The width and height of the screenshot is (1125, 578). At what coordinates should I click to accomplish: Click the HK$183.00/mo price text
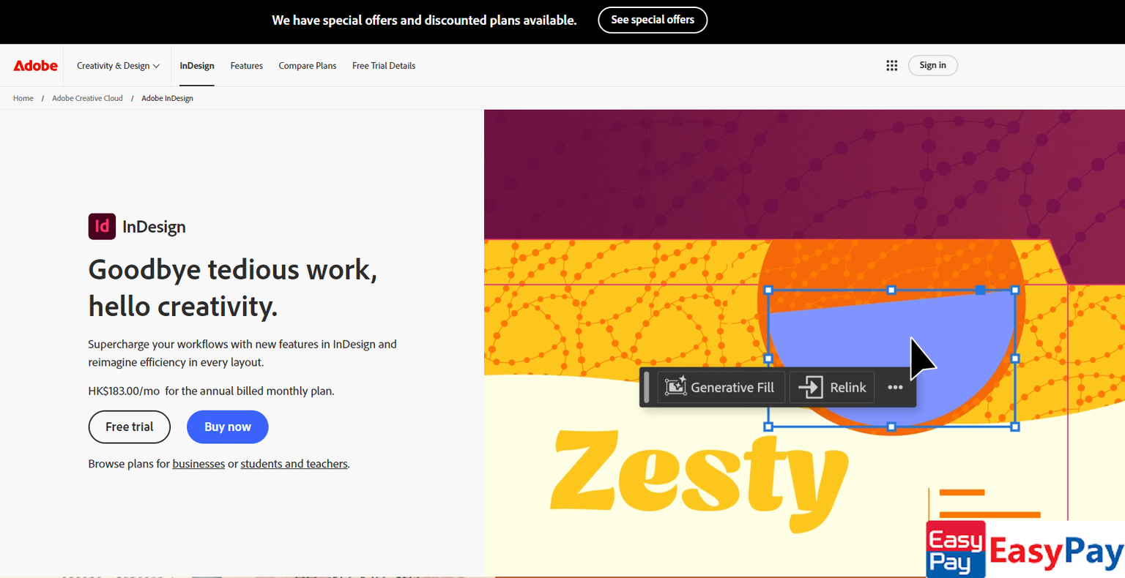click(x=124, y=391)
